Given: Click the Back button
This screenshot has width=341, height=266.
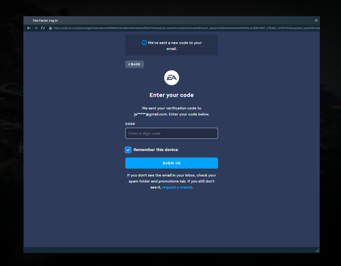Looking at the screenshot, I should (x=134, y=64).
